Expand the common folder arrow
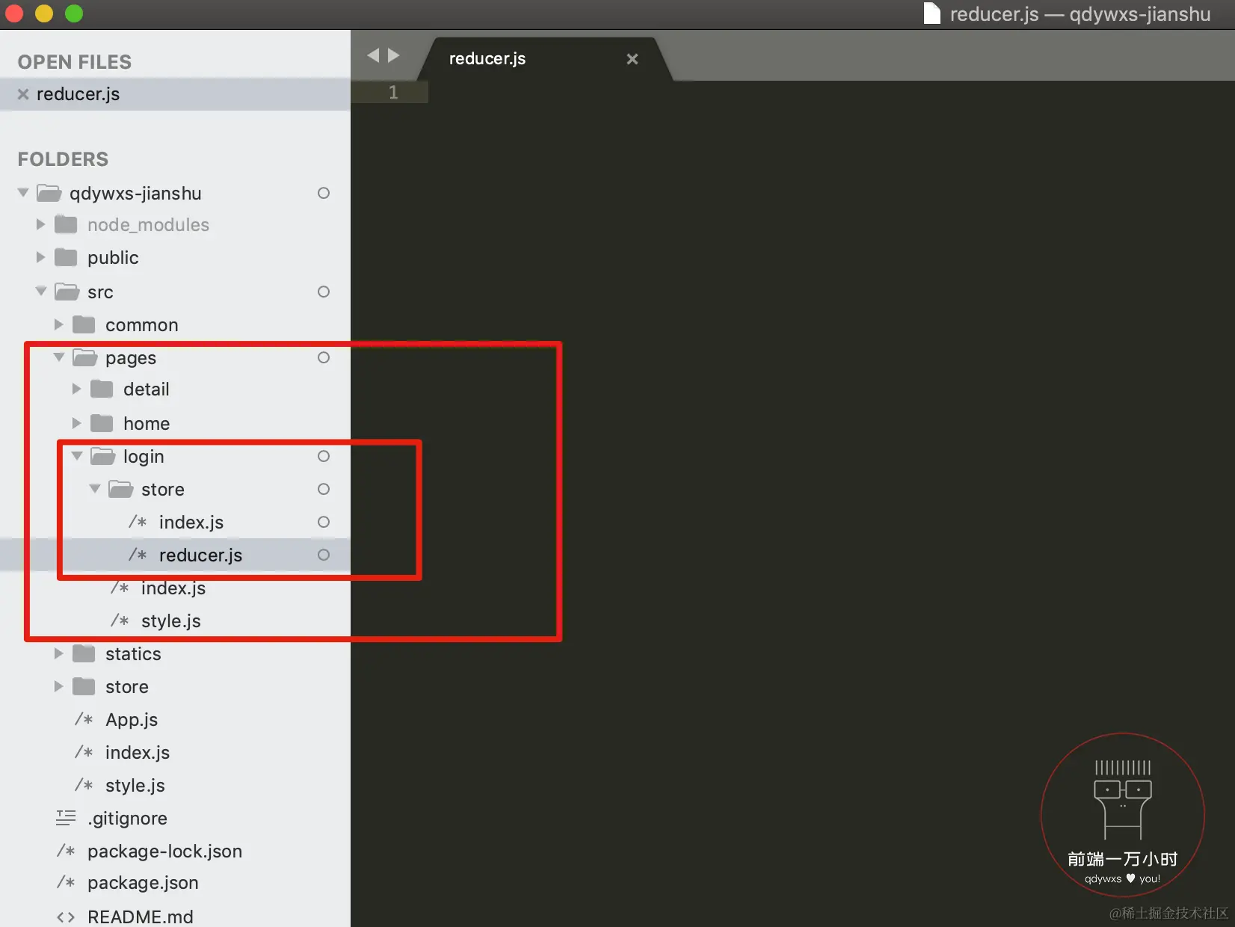Screen dimensions: 1235x927 pos(59,324)
